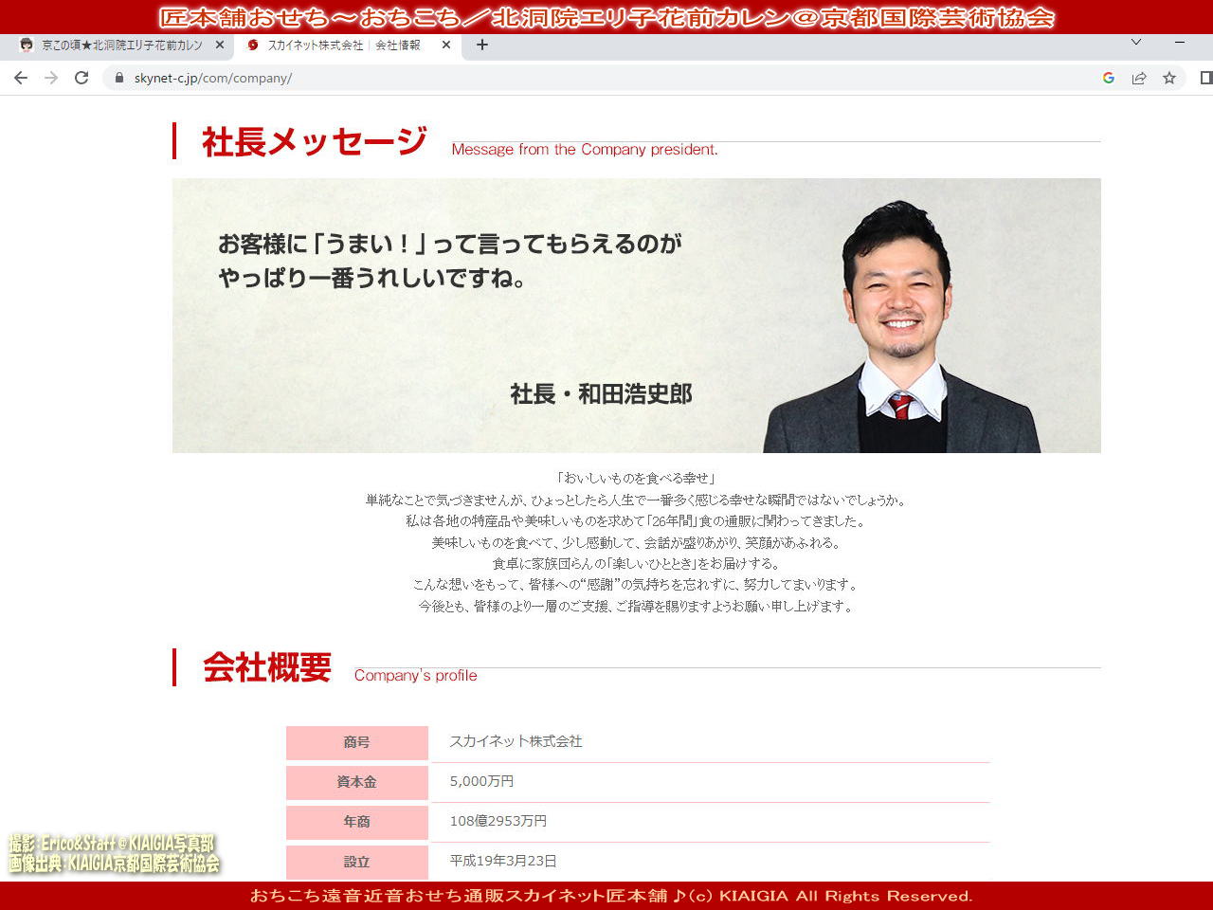Close the スカイネット株式会社 tab

click(446, 45)
